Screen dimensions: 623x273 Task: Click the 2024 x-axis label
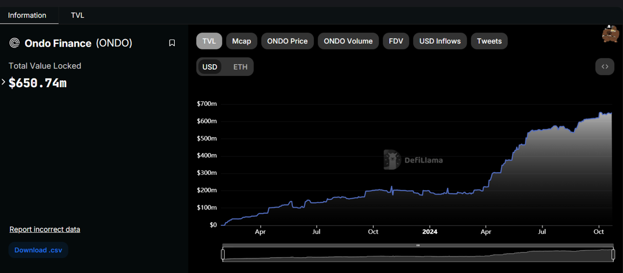pos(430,232)
